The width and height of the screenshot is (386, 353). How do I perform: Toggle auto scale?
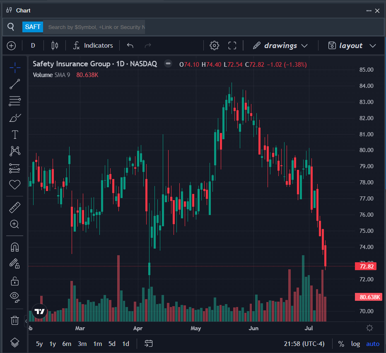click(372, 343)
